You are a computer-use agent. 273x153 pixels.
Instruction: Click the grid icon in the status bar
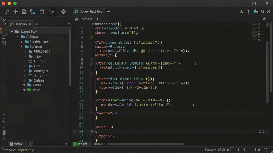click(265, 150)
